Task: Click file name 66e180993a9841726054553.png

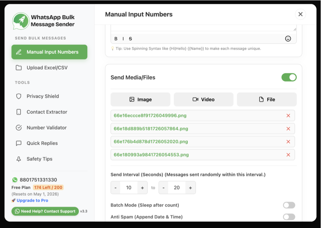Action: 151,155
